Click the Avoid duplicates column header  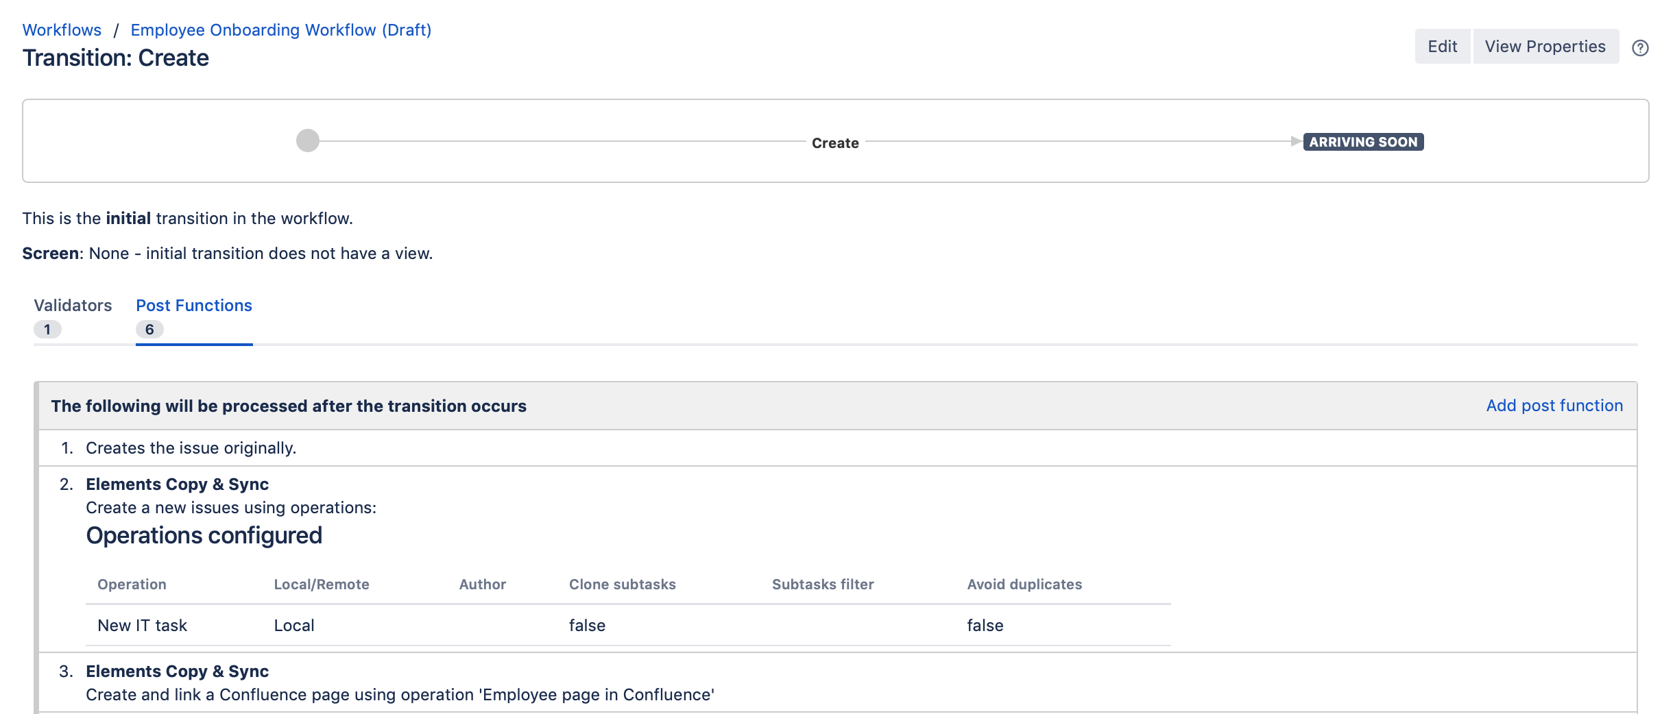pyautogui.click(x=1024, y=584)
